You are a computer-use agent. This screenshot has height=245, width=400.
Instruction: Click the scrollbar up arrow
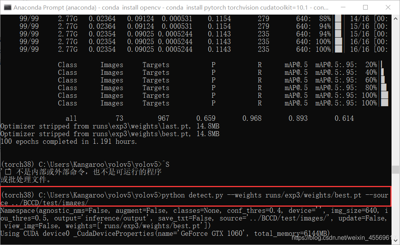(x=395, y=18)
